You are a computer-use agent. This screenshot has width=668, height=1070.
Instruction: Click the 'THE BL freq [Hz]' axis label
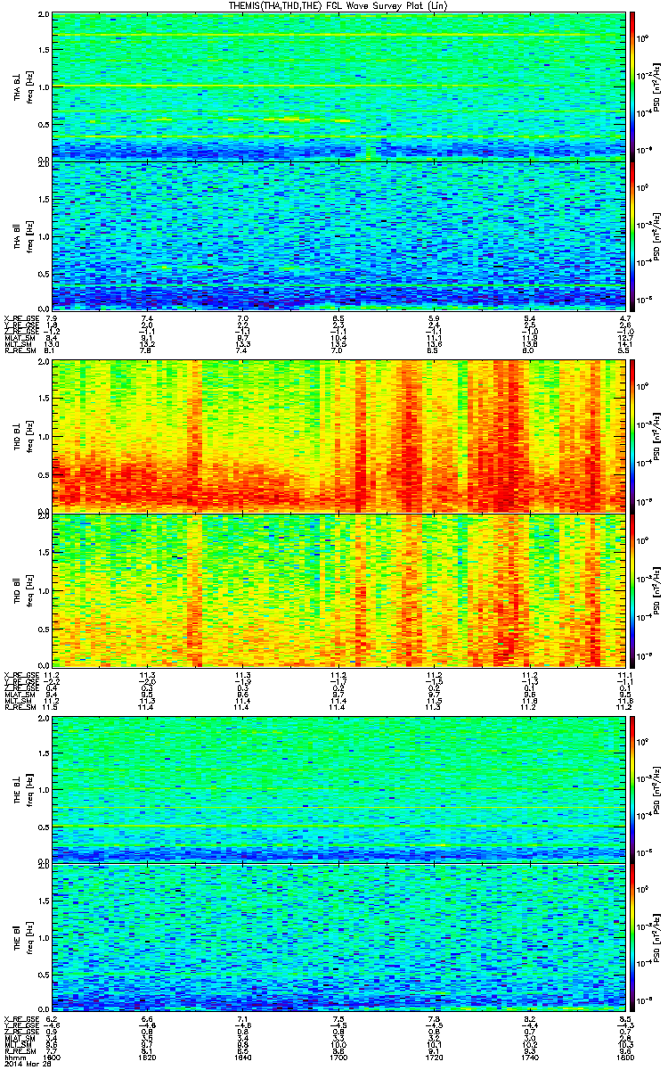21,788
